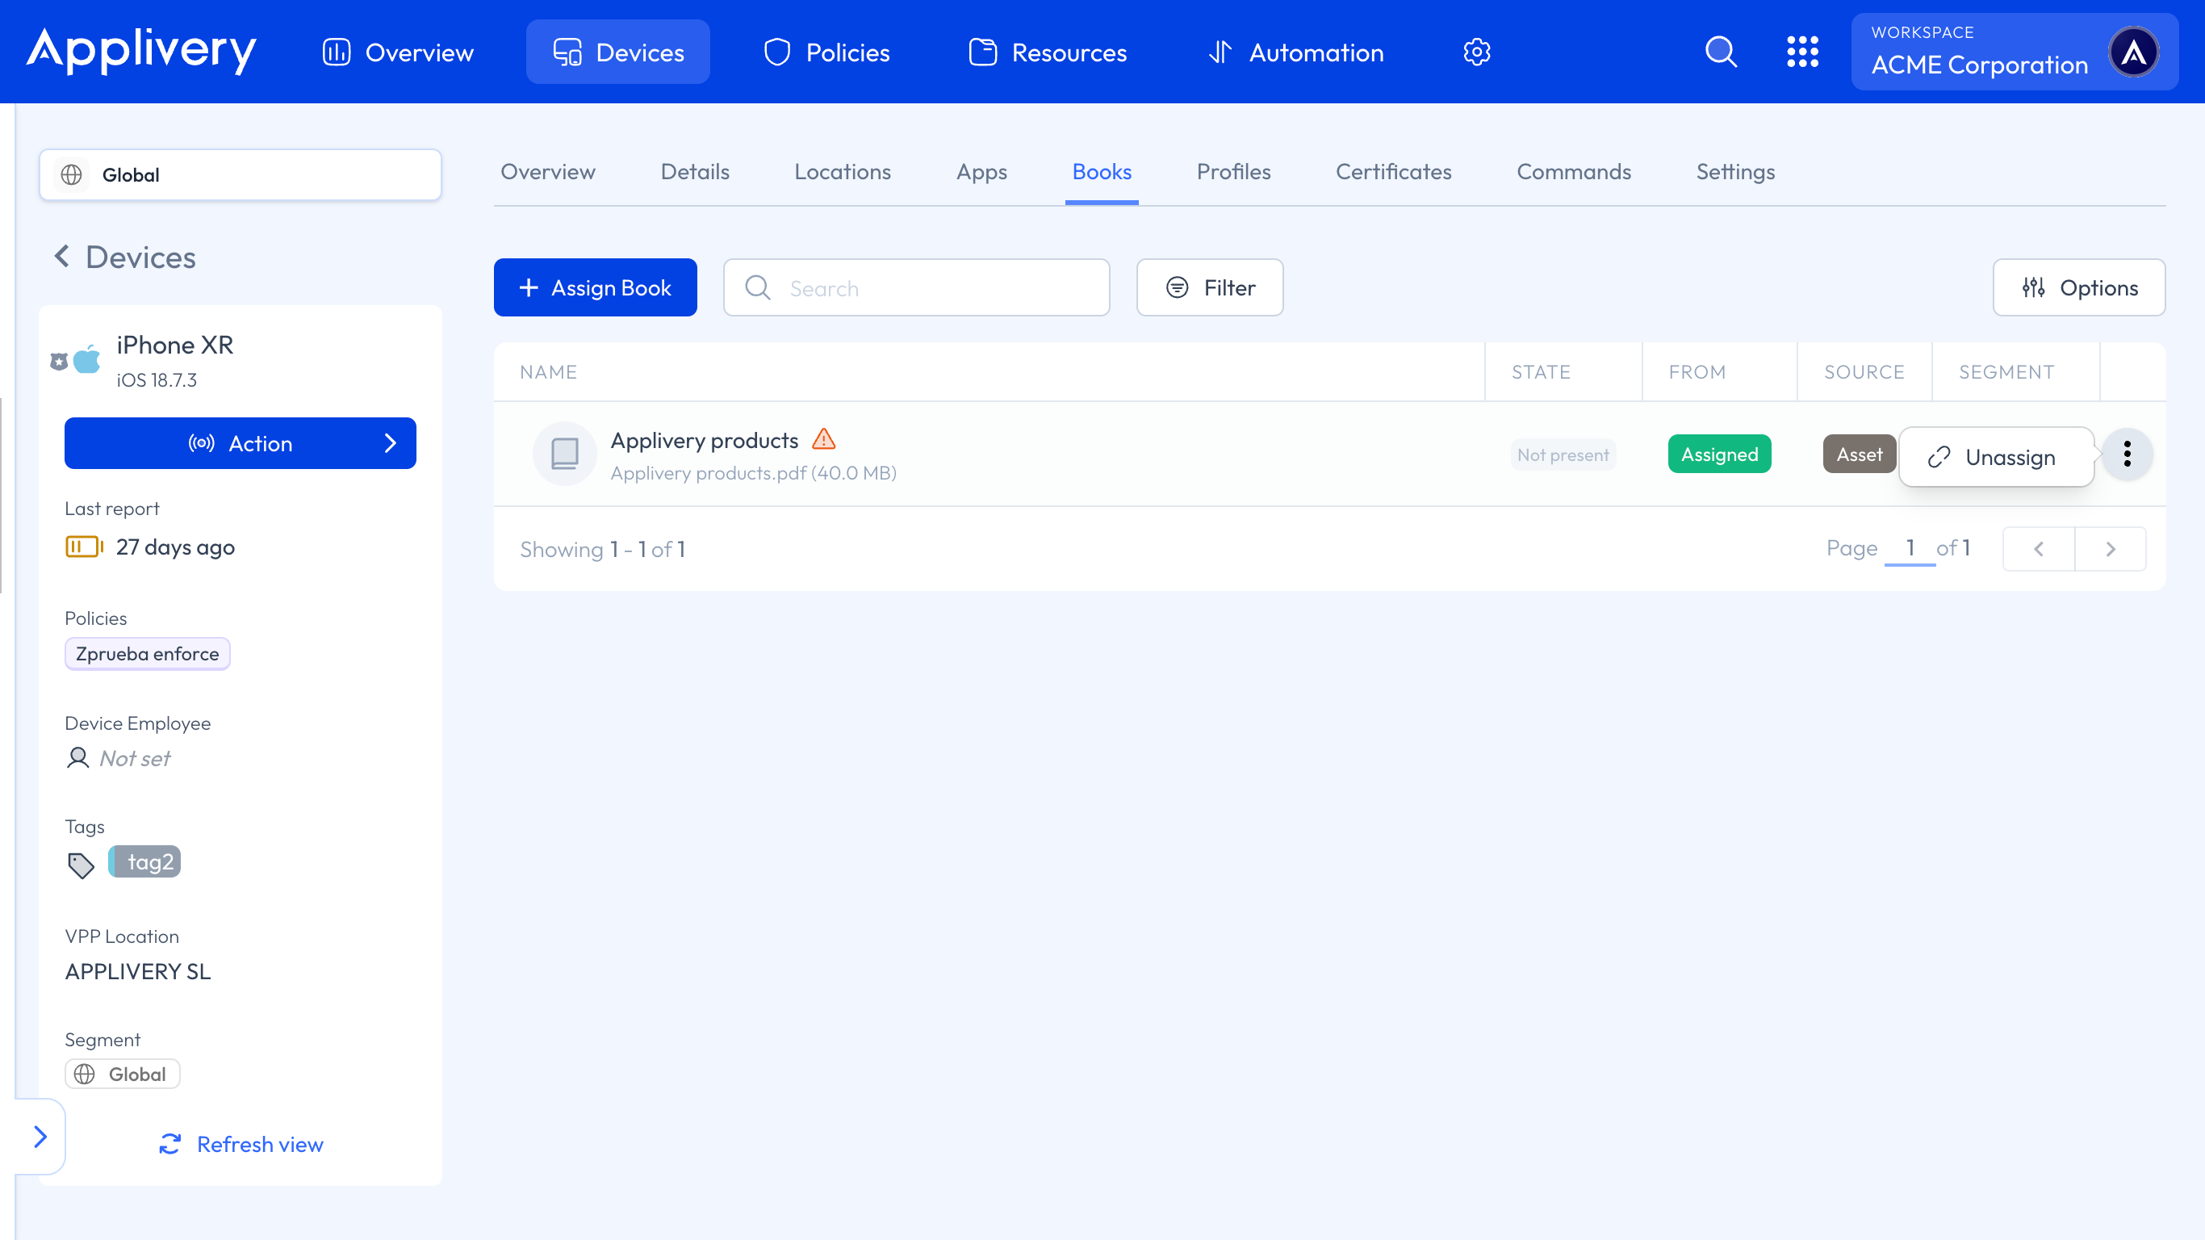Click the Applivery logo

[141, 51]
